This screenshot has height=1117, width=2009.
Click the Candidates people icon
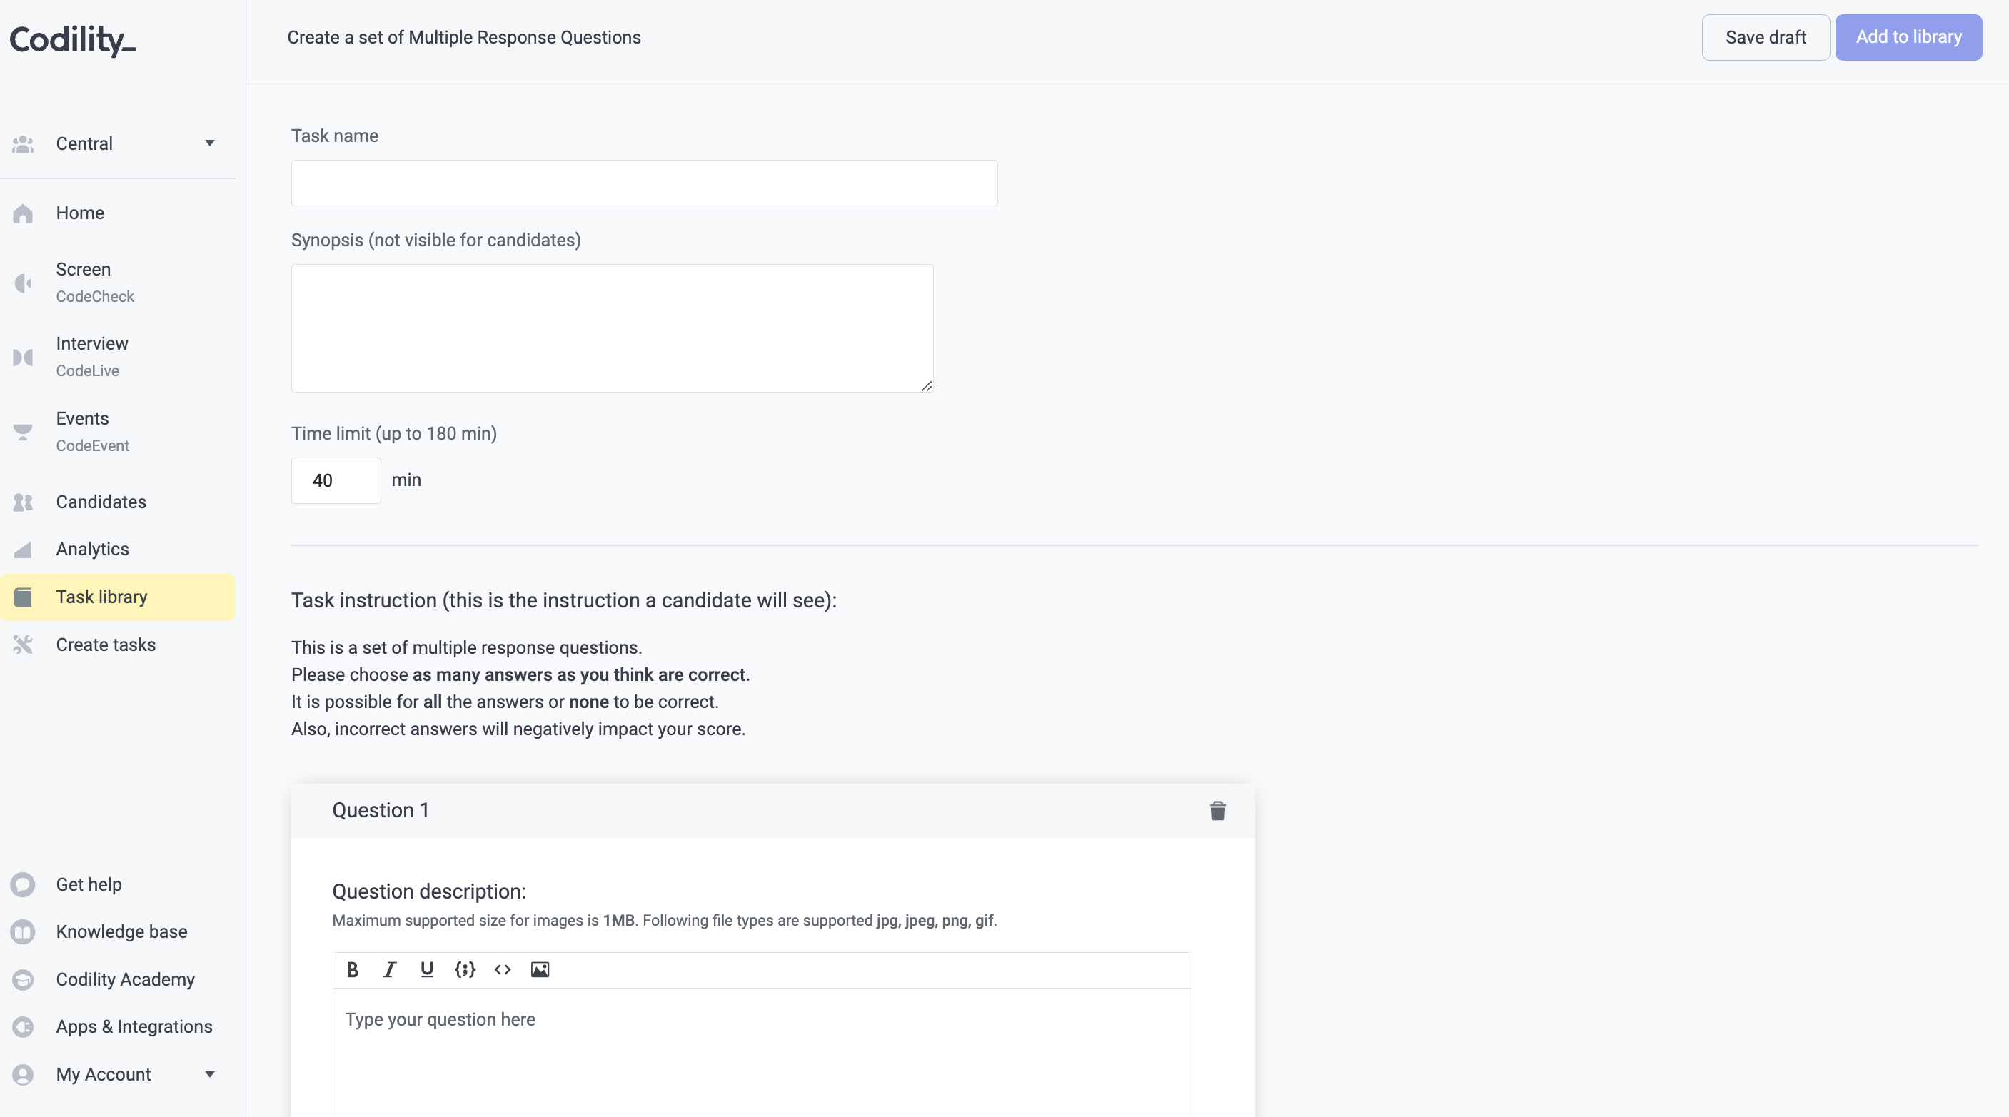(23, 502)
